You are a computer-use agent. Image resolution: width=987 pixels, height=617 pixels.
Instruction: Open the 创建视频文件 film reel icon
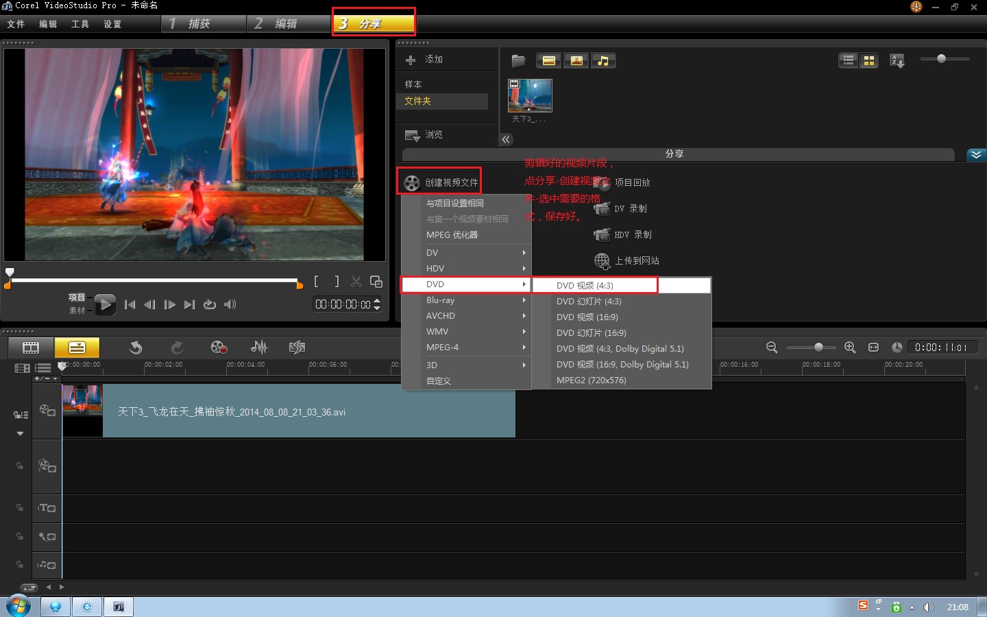tap(411, 182)
